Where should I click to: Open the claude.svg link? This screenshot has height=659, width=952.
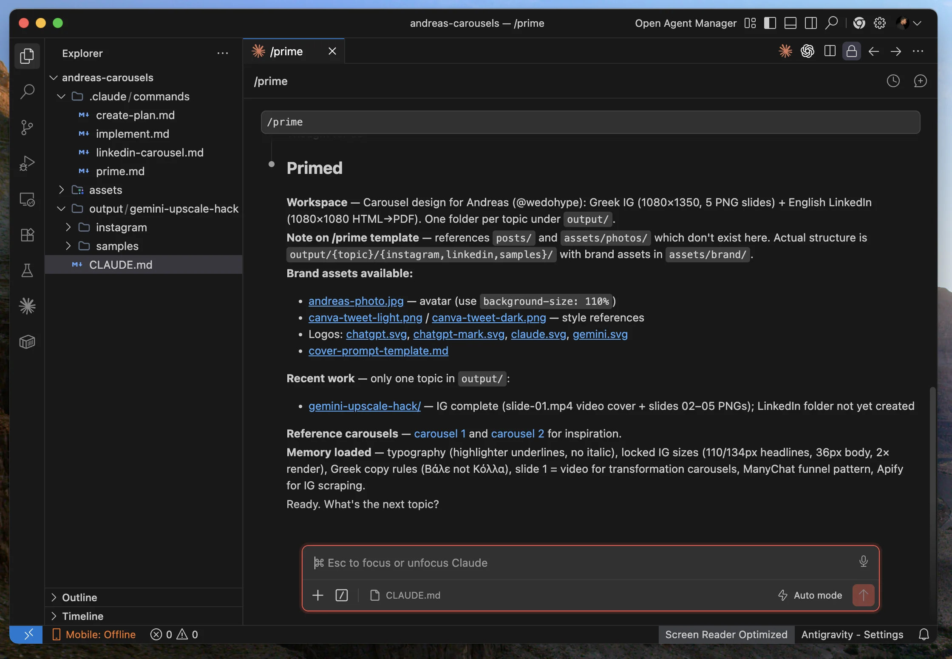click(x=538, y=334)
